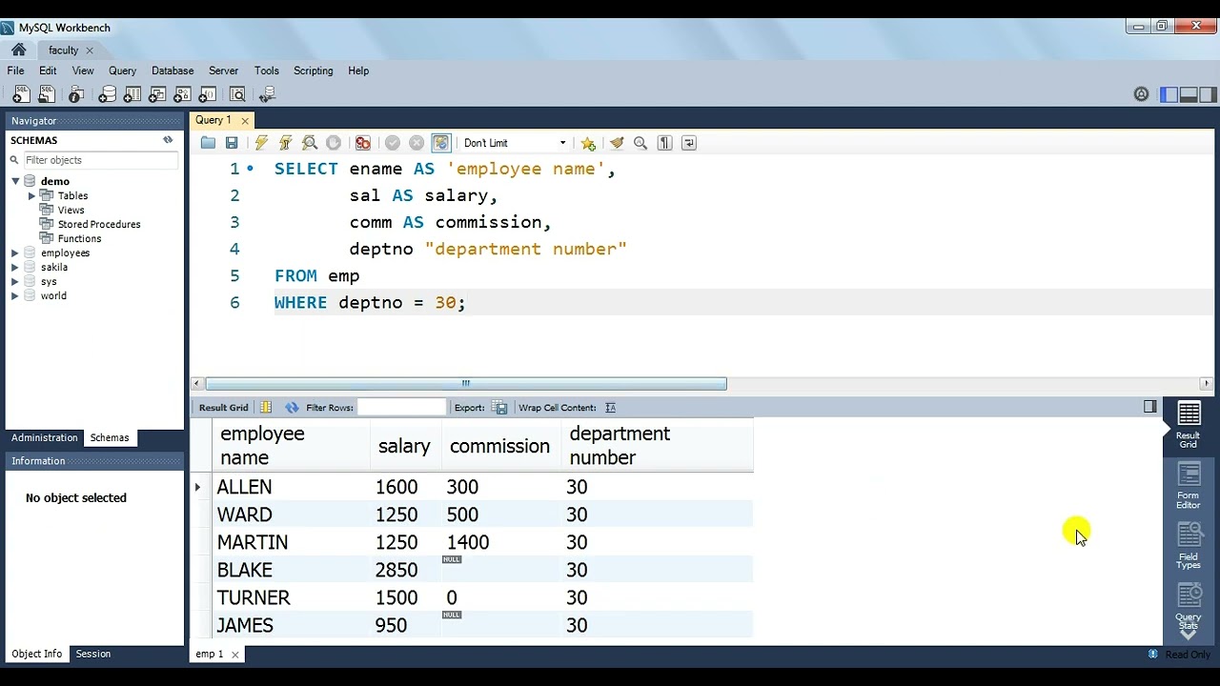Screen dimensions: 1220x686
Task: Toggle continue on error option
Action: (363, 143)
